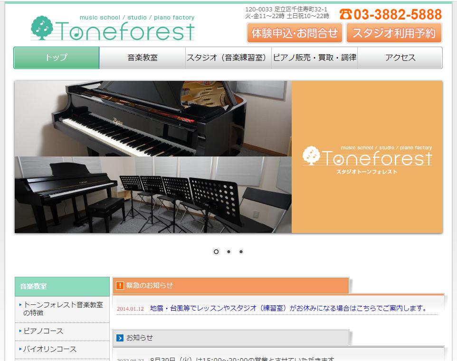Open the バイオリンコース sidebar link

50,349
